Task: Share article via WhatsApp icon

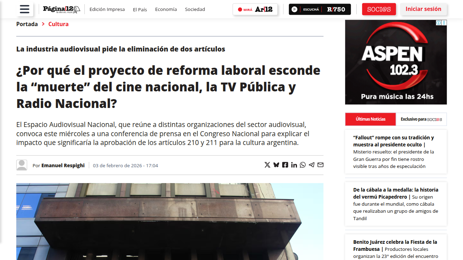Action: point(303,165)
